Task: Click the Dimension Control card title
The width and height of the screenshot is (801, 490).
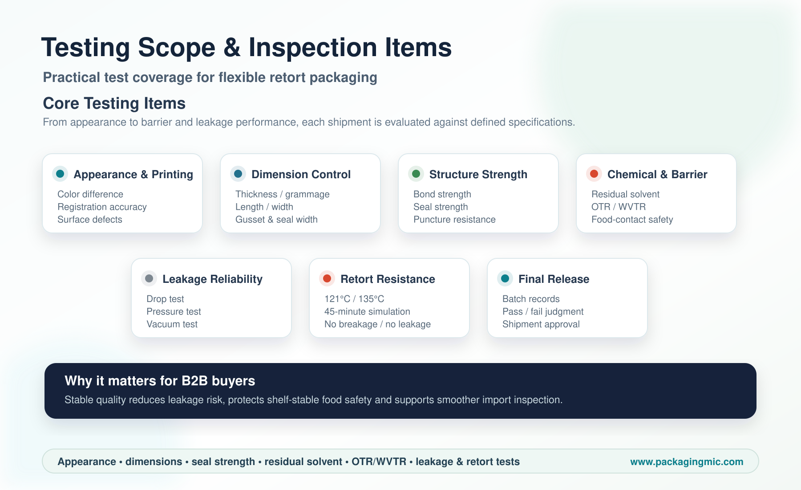Action: click(301, 174)
